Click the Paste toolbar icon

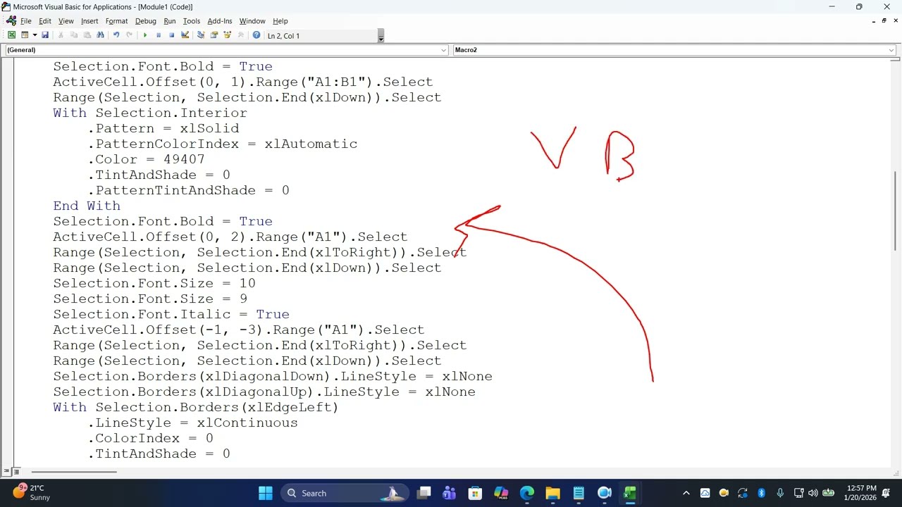pyautogui.click(x=87, y=35)
